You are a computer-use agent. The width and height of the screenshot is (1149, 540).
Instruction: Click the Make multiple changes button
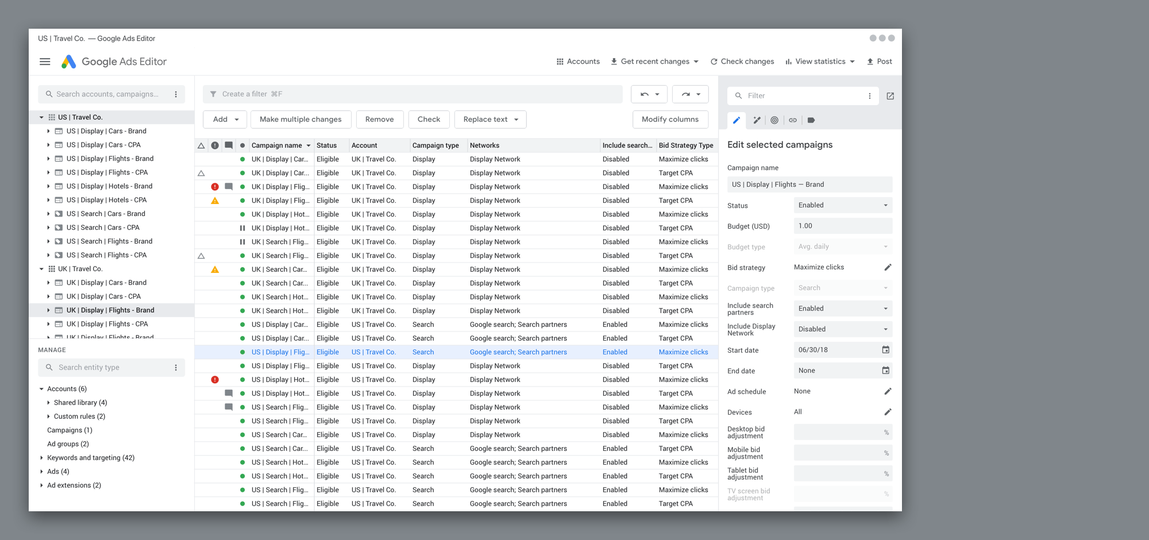coord(301,119)
